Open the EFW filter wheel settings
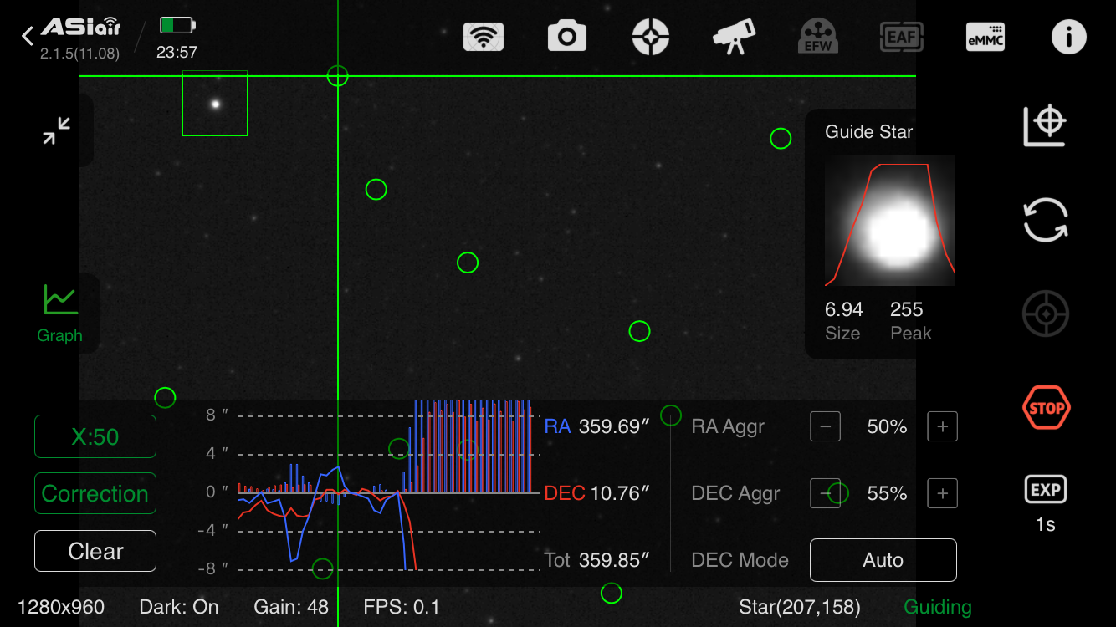 click(x=817, y=38)
